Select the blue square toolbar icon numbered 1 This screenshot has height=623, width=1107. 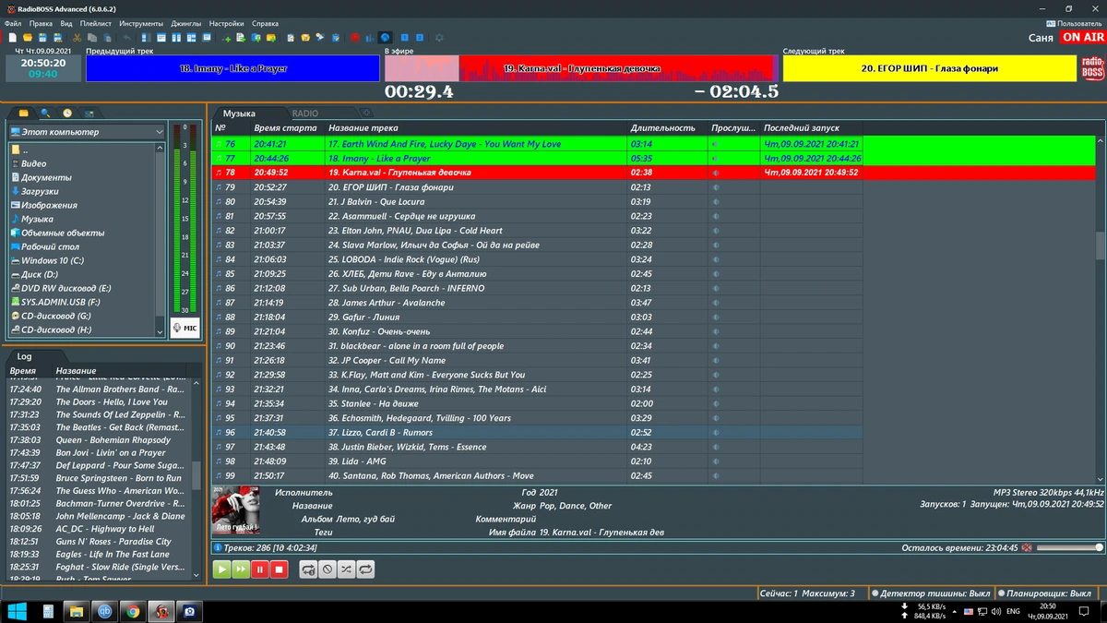pyautogui.click(x=404, y=38)
